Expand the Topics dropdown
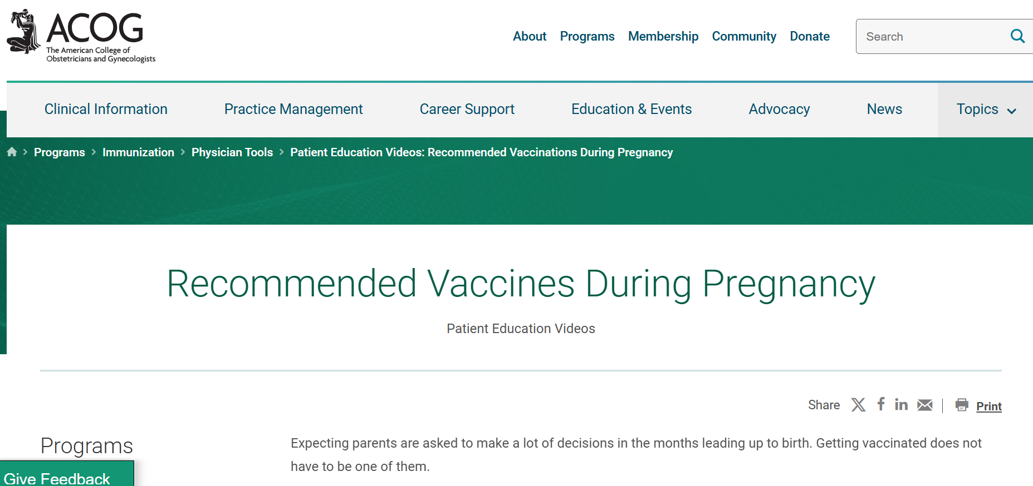1033x486 pixels. point(986,110)
